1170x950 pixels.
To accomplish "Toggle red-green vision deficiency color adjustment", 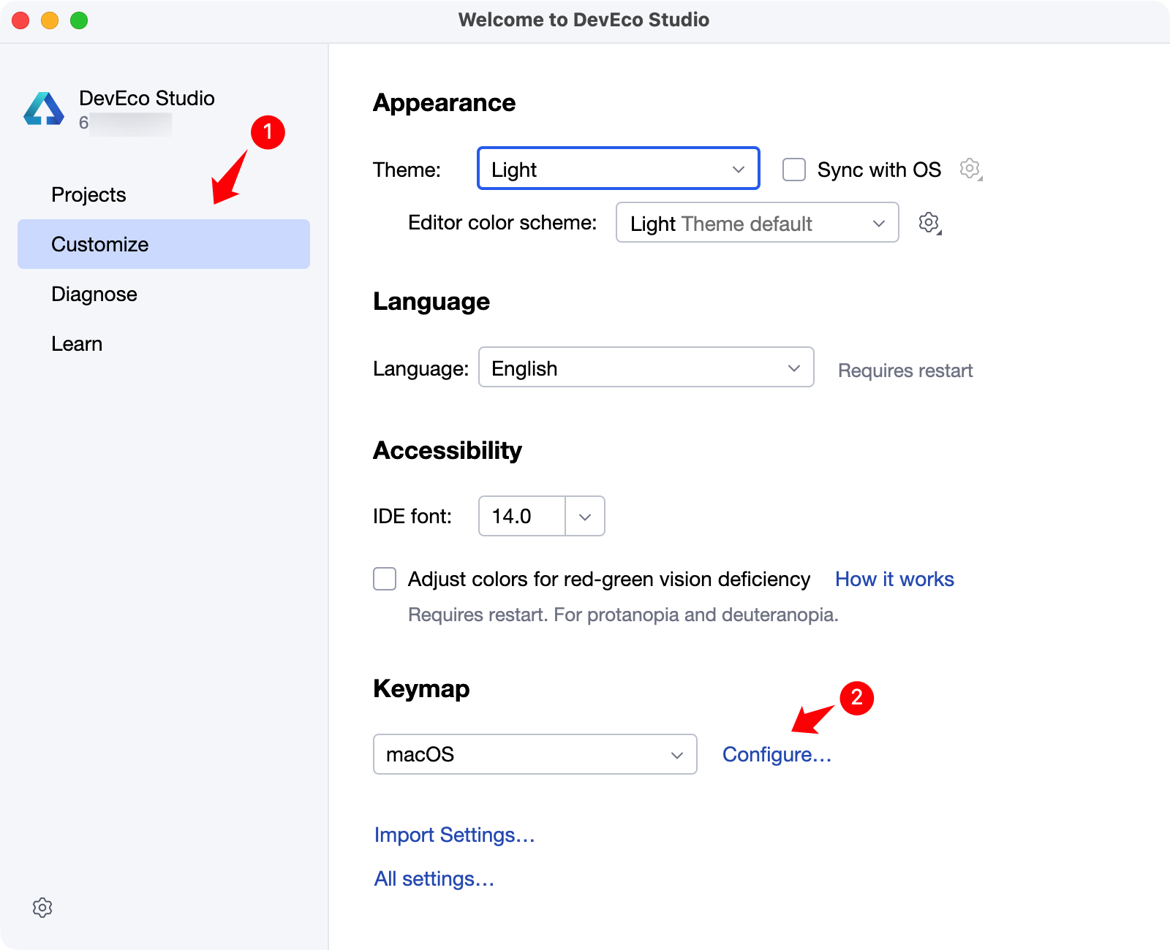I will 385,579.
